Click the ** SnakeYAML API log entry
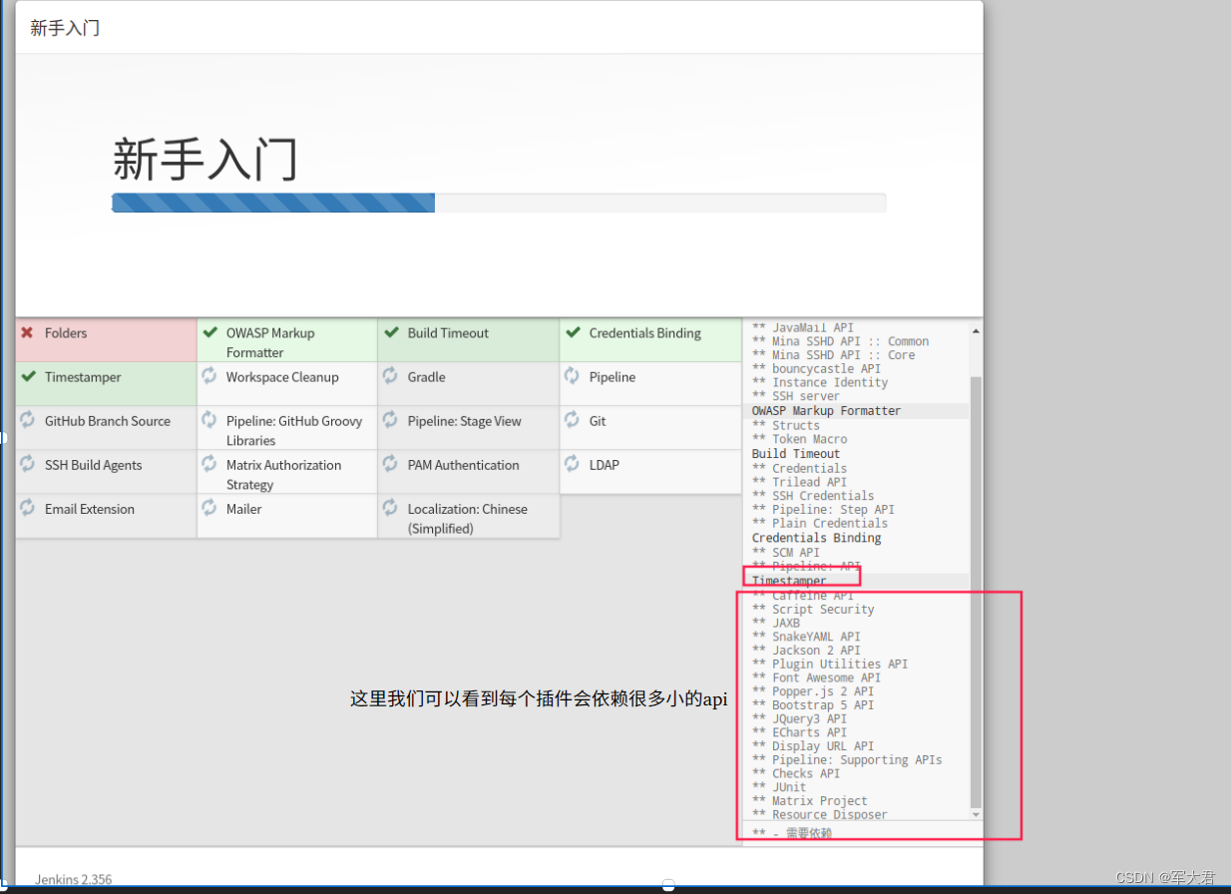Image resolution: width=1231 pixels, height=894 pixels. pos(806,637)
